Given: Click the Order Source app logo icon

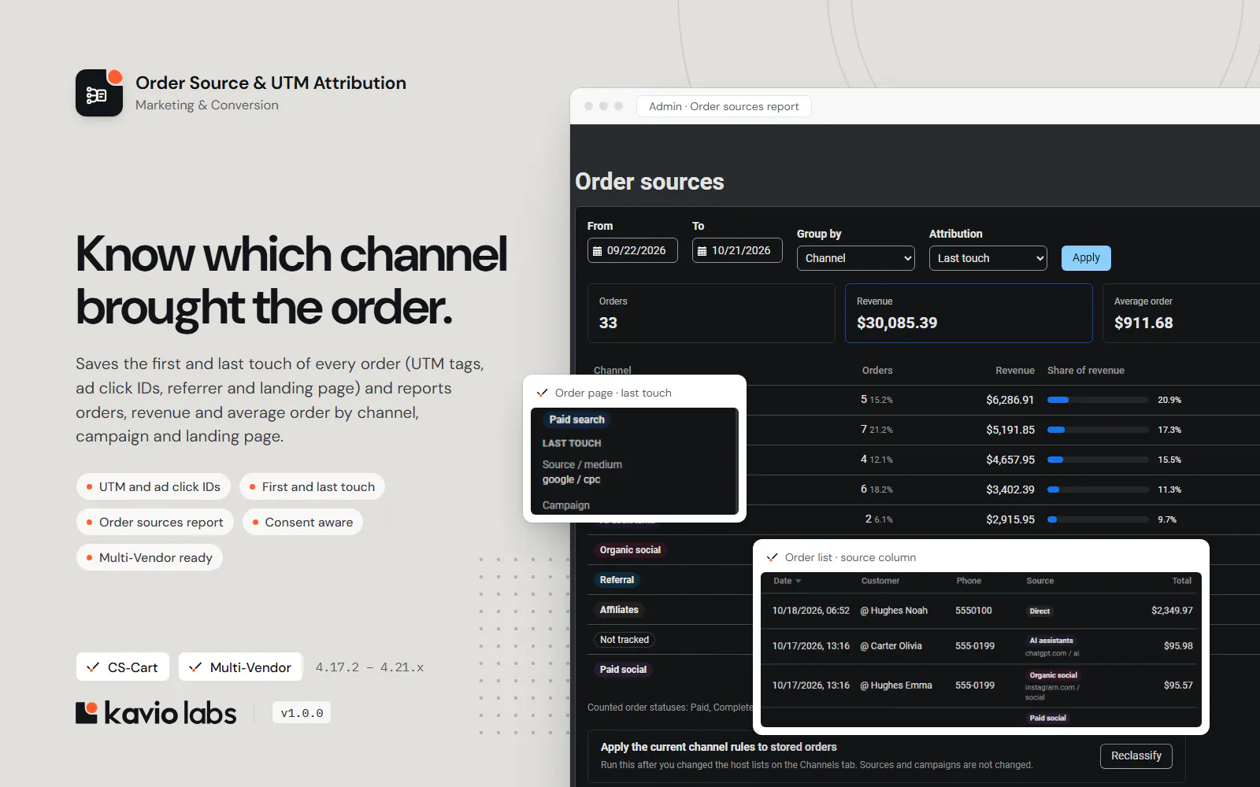Looking at the screenshot, I should [x=99, y=93].
